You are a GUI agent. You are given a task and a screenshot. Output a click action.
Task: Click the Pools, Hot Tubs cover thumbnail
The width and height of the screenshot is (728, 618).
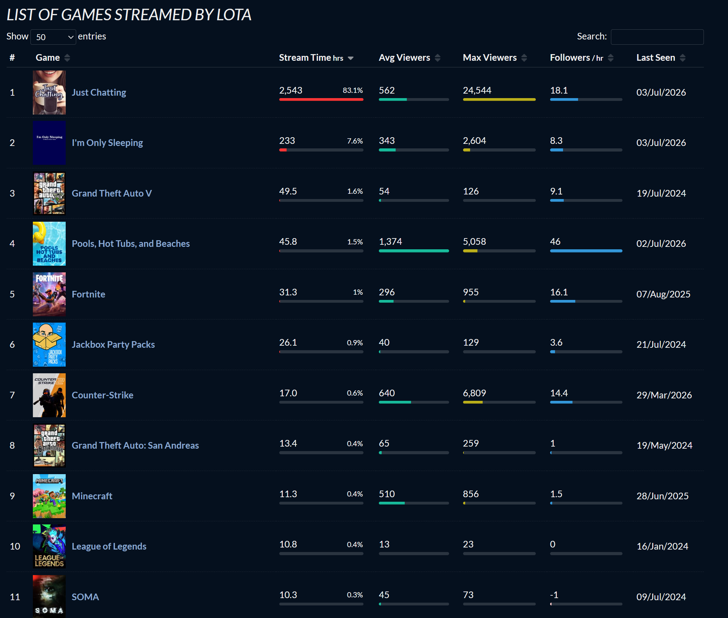pos(49,244)
